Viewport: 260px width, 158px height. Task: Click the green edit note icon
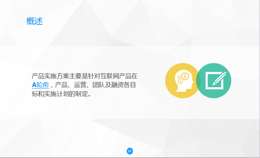pyautogui.click(x=214, y=81)
